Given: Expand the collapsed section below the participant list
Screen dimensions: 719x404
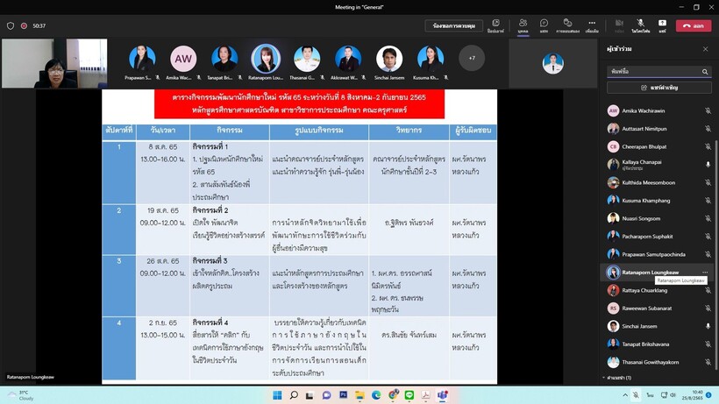Looking at the screenshot, I should click(620, 378).
